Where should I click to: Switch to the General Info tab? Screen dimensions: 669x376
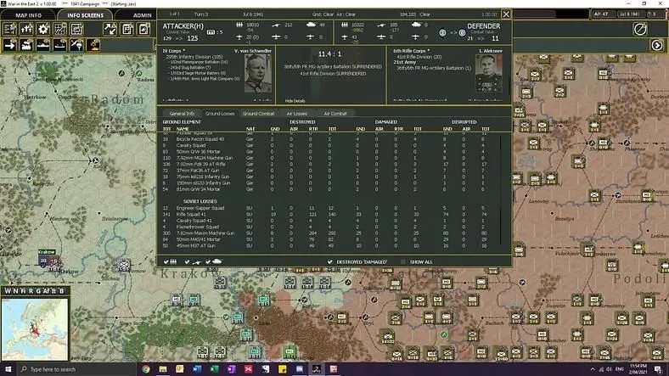point(182,114)
